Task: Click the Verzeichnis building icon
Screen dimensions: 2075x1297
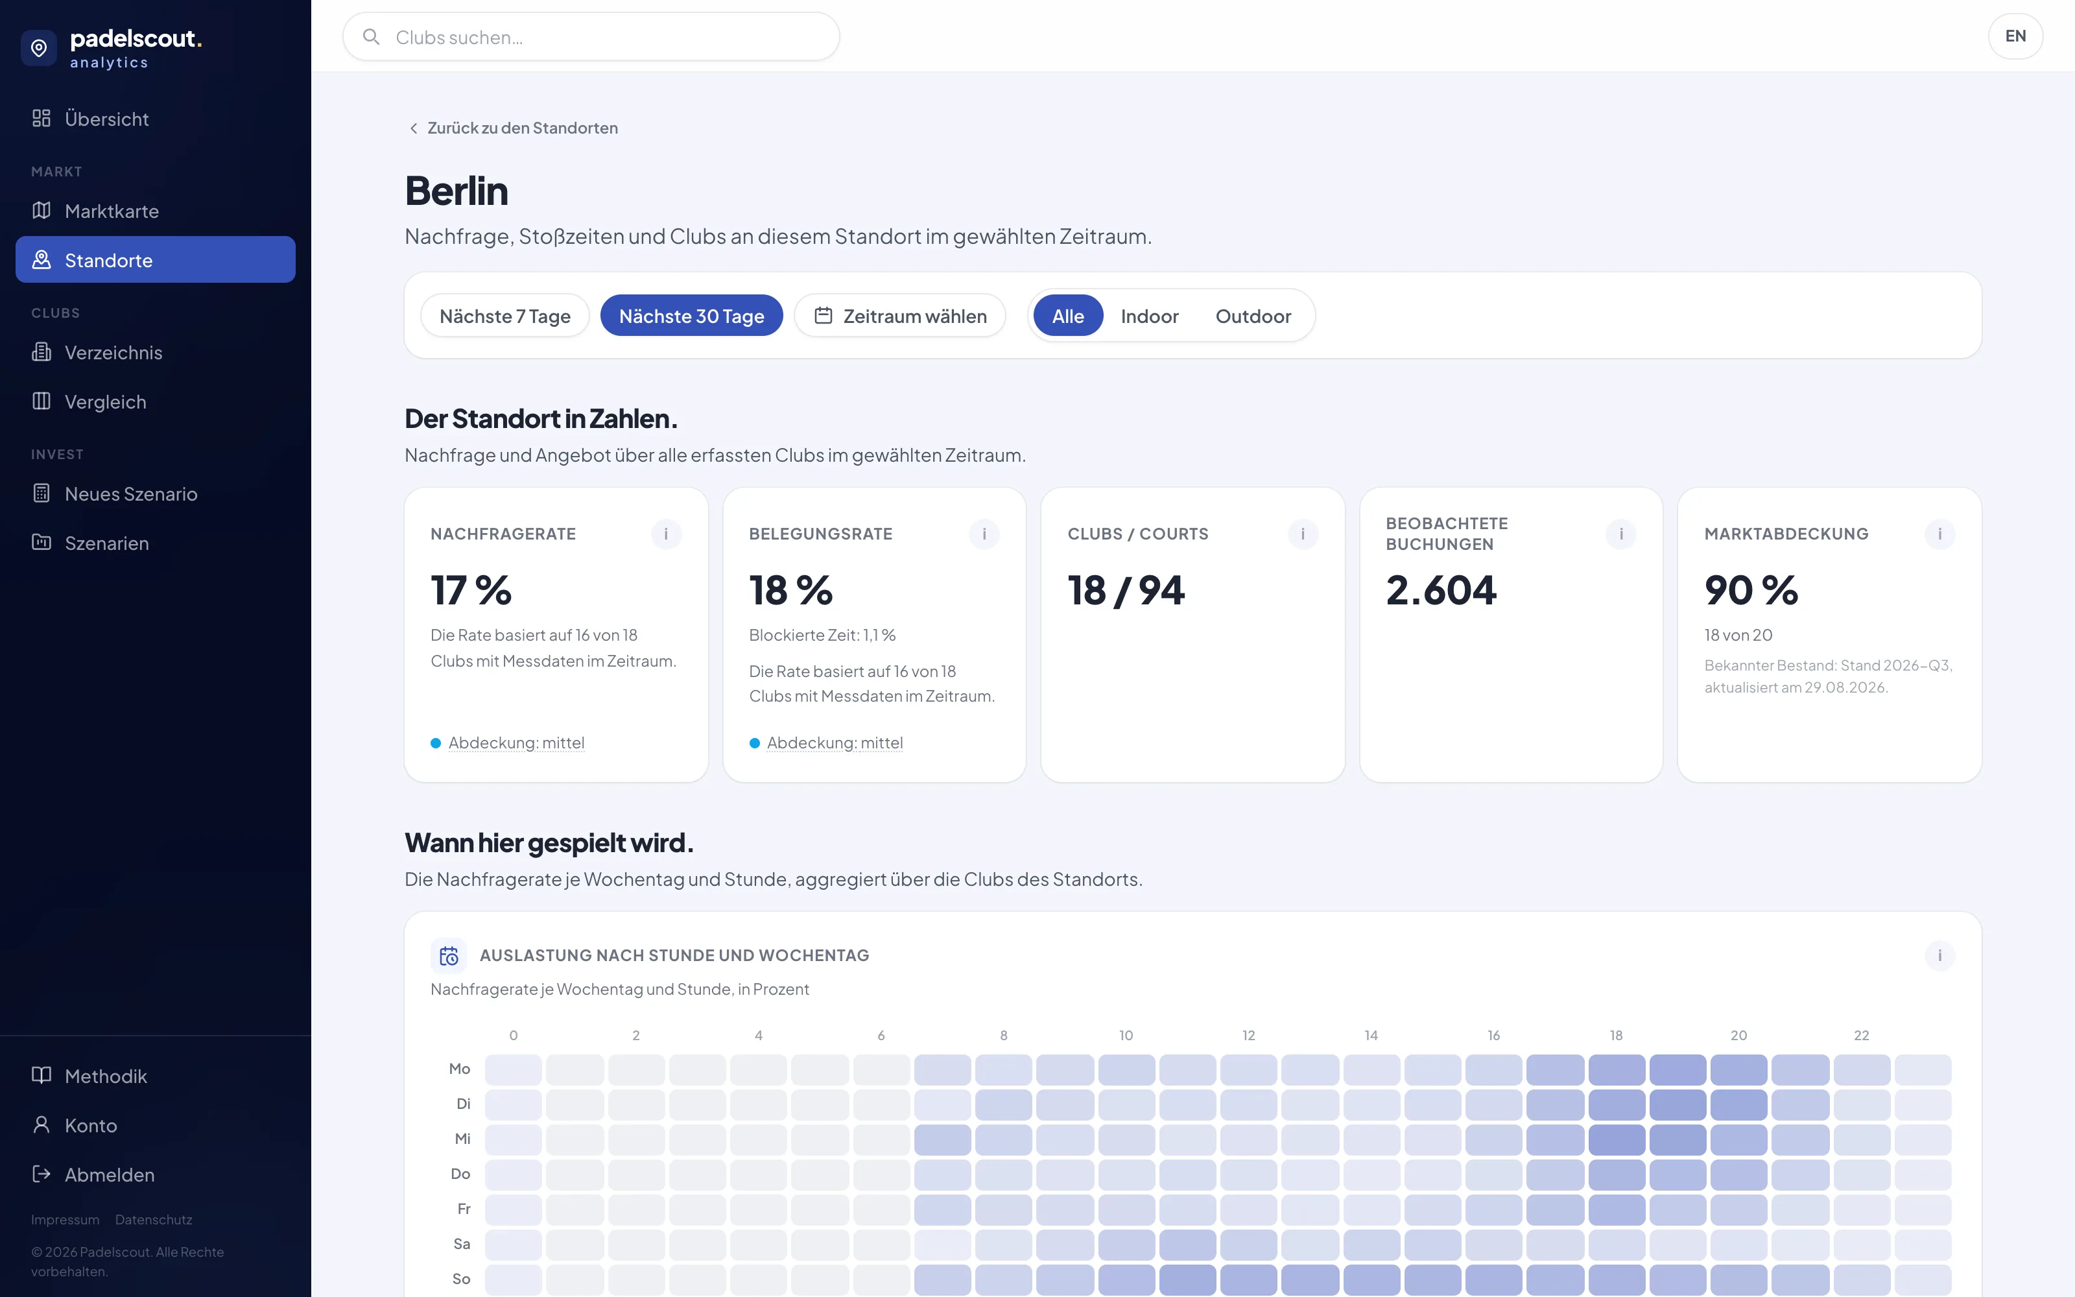Action: coord(41,351)
